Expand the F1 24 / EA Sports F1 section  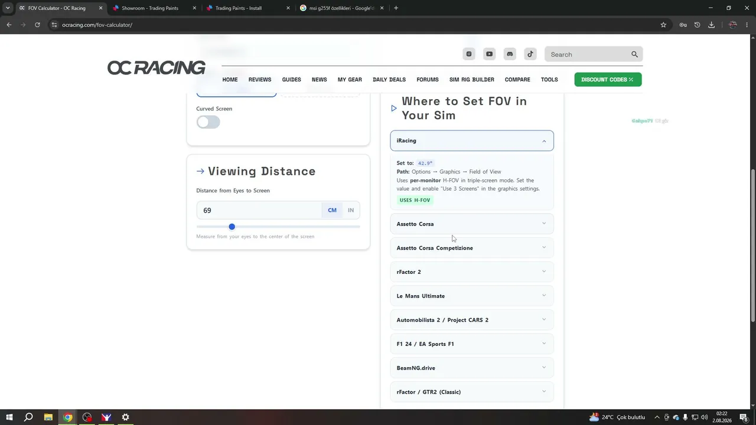tap(472, 344)
